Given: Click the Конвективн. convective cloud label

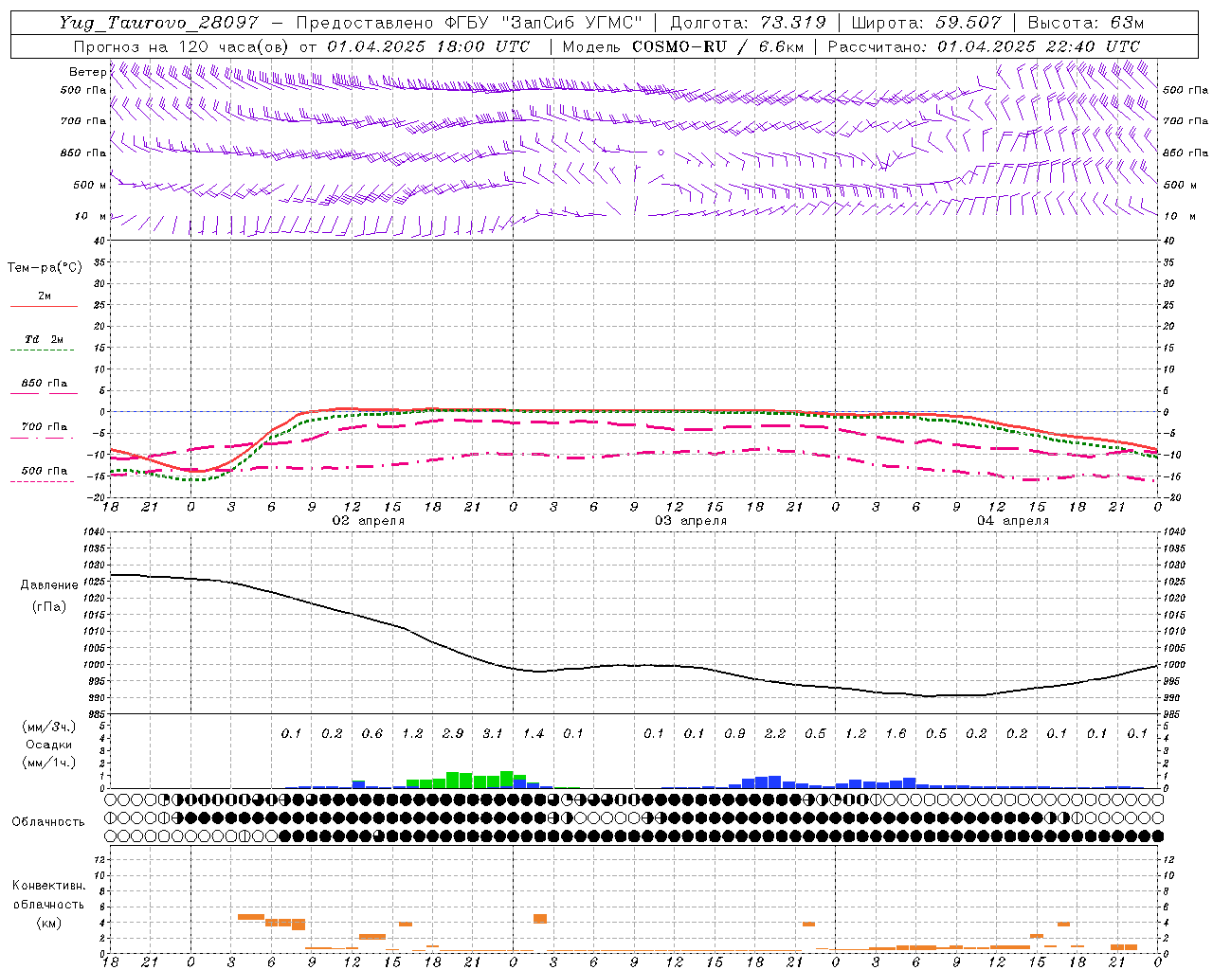Looking at the screenshot, I should click(x=48, y=886).
